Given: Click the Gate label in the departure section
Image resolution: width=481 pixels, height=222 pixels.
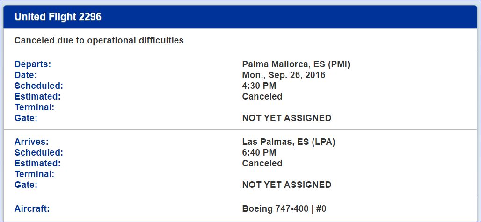Looking at the screenshot, I should (x=26, y=118).
